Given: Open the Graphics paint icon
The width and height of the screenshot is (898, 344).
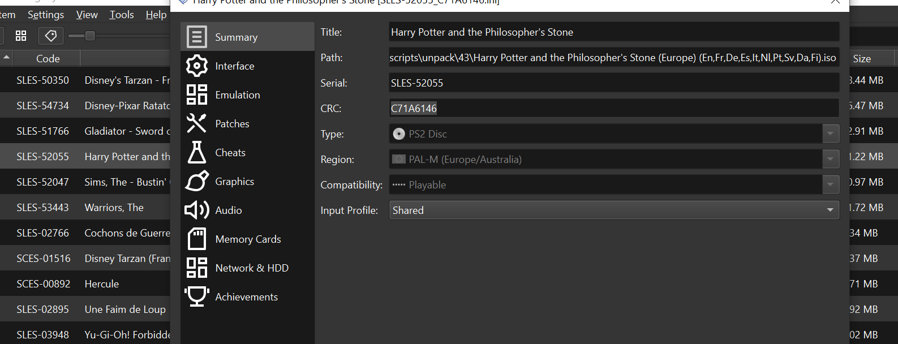Looking at the screenshot, I should (197, 182).
